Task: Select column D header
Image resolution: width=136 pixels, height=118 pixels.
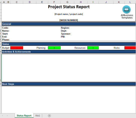Action: (x=30, y=2)
